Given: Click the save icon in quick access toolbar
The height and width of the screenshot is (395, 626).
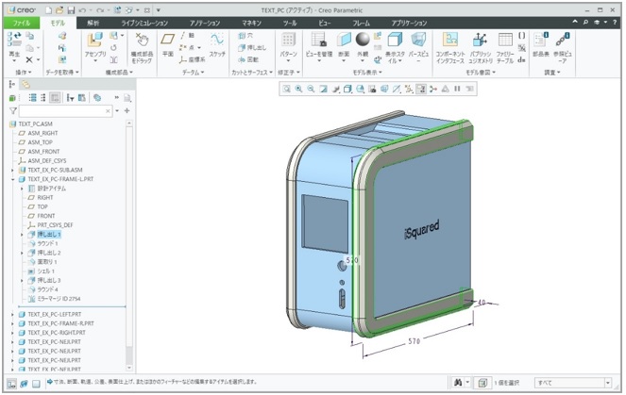Looking at the screenshot, I should (71, 10).
